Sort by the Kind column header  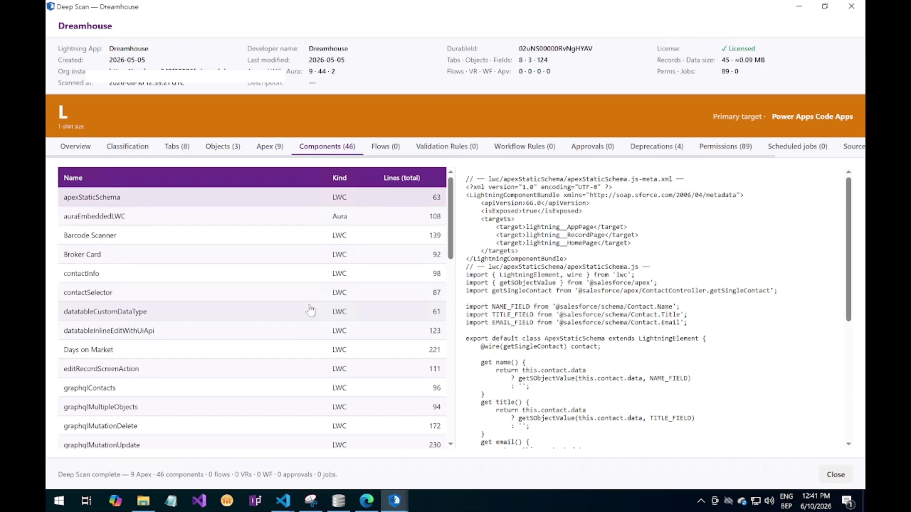point(339,178)
